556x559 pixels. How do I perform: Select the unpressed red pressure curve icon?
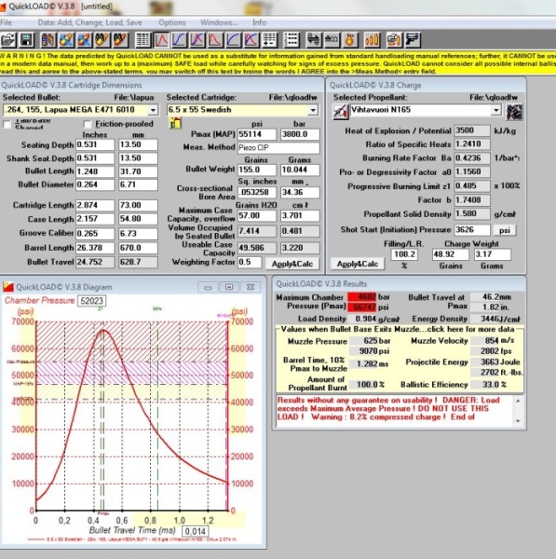click(215, 39)
